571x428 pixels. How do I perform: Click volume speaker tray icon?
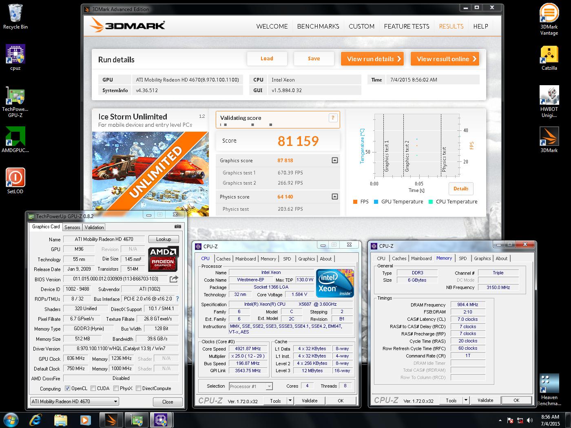tap(529, 420)
